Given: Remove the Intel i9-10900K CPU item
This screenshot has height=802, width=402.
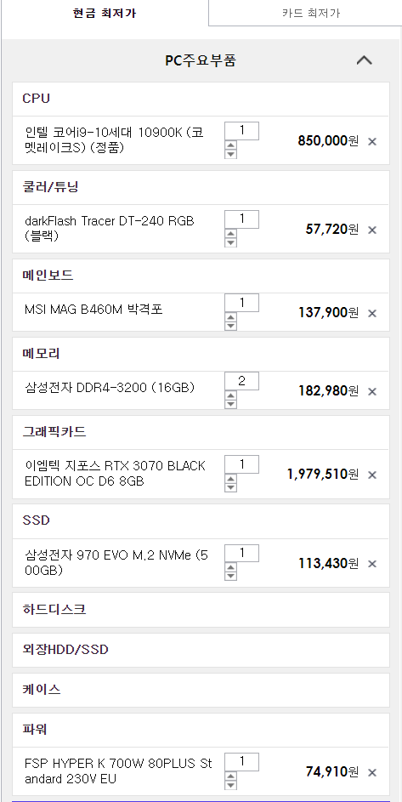Looking at the screenshot, I should pos(372,142).
